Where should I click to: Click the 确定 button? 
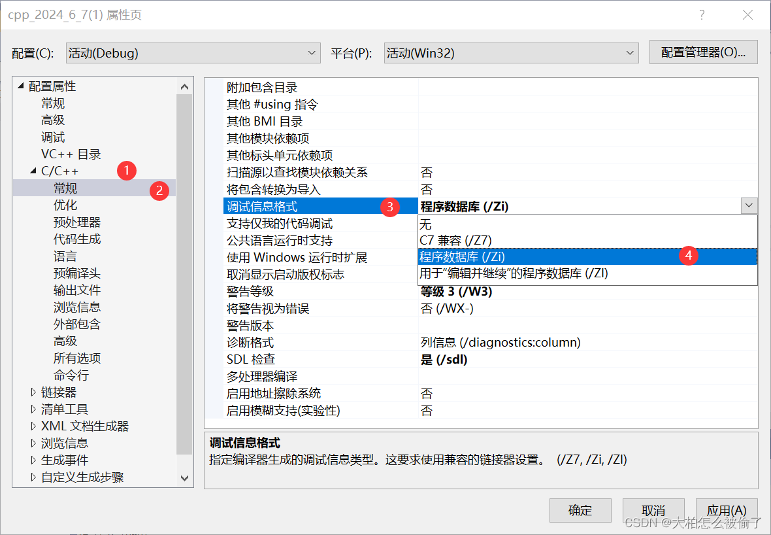[580, 510]
